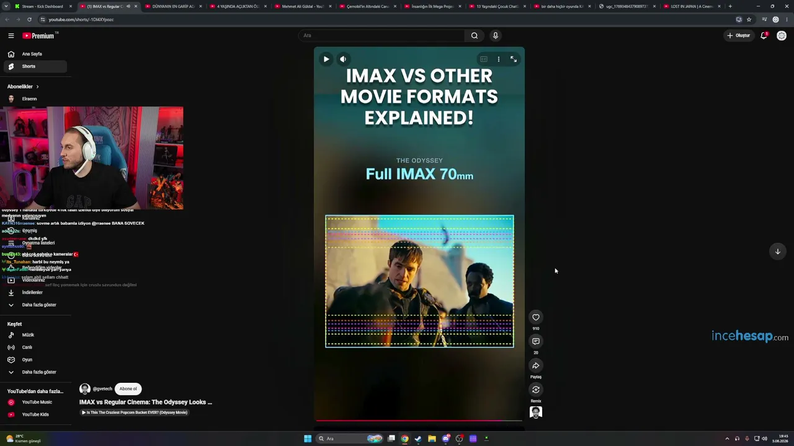Play the paused Short
Screen dimensions: 794x446
[x=326, y=59]
